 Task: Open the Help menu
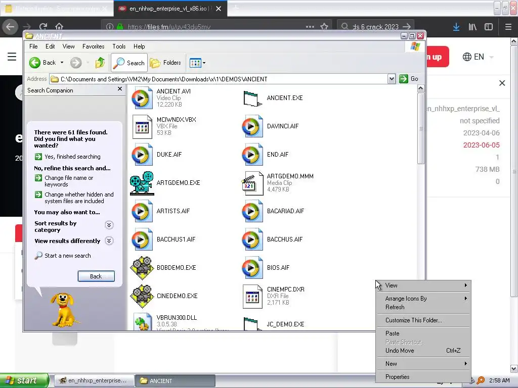coord(139,46)
